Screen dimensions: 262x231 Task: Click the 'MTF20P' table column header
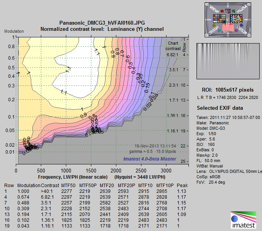click(x=126, y=186)
